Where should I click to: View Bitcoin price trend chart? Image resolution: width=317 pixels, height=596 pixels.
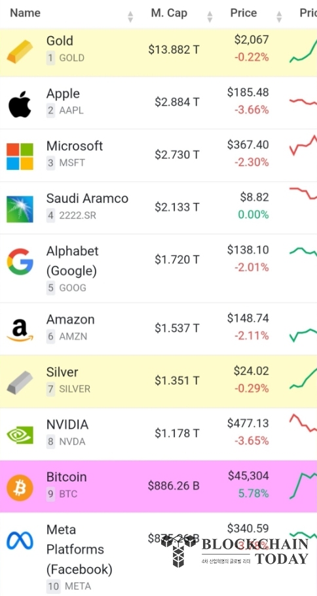tap(303, 485)
